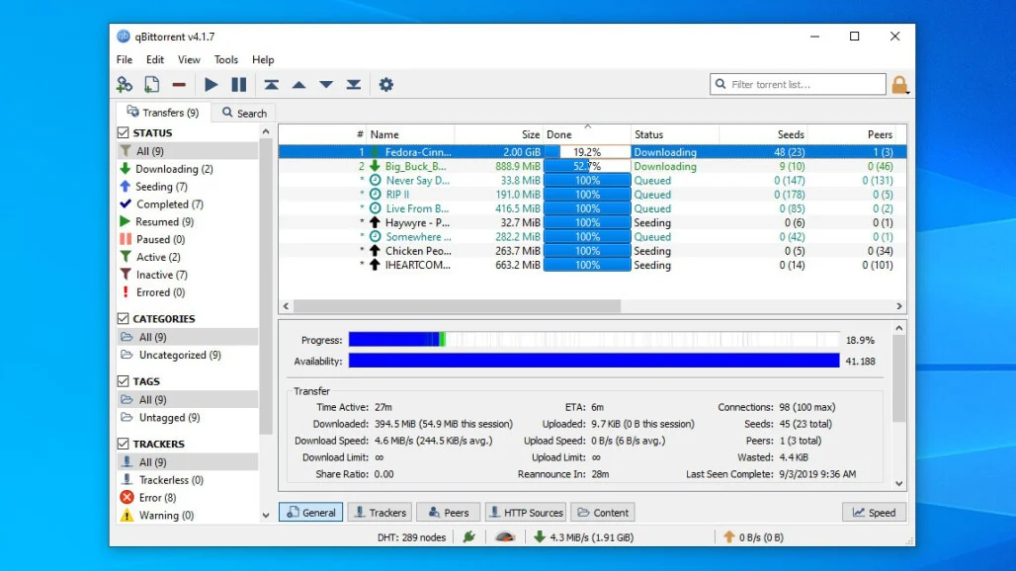Toggle alternative speed limits turtle icon
This screenshot has width=1016, height=571.
[504, 536]
